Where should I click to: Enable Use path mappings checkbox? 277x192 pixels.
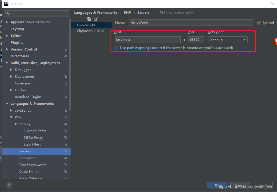click(x=117, y=48)
